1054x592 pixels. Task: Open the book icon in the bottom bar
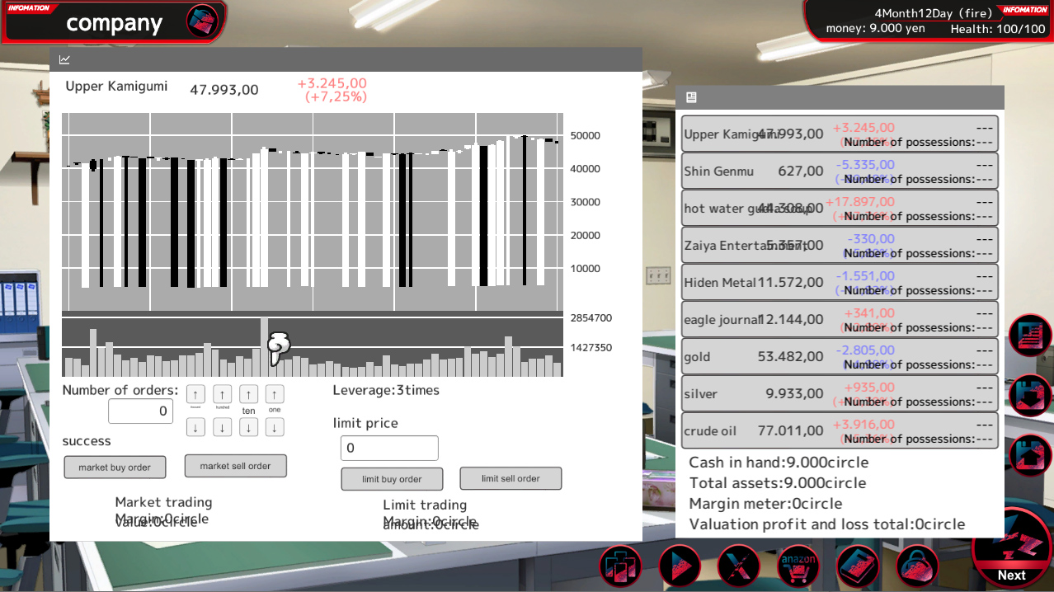point(858,566)
